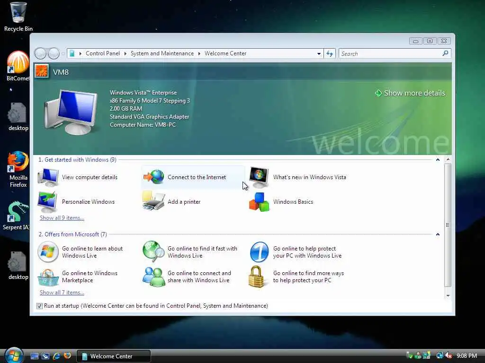The height and width of the screenshot is (363, 485).
Task: Click Switch between windows quick launch icon
Action: pyautogui.click(x=45, y=356)
